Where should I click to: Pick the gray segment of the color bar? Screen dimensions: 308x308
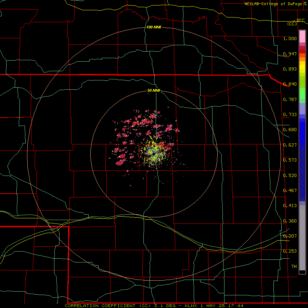click(302, 238)
